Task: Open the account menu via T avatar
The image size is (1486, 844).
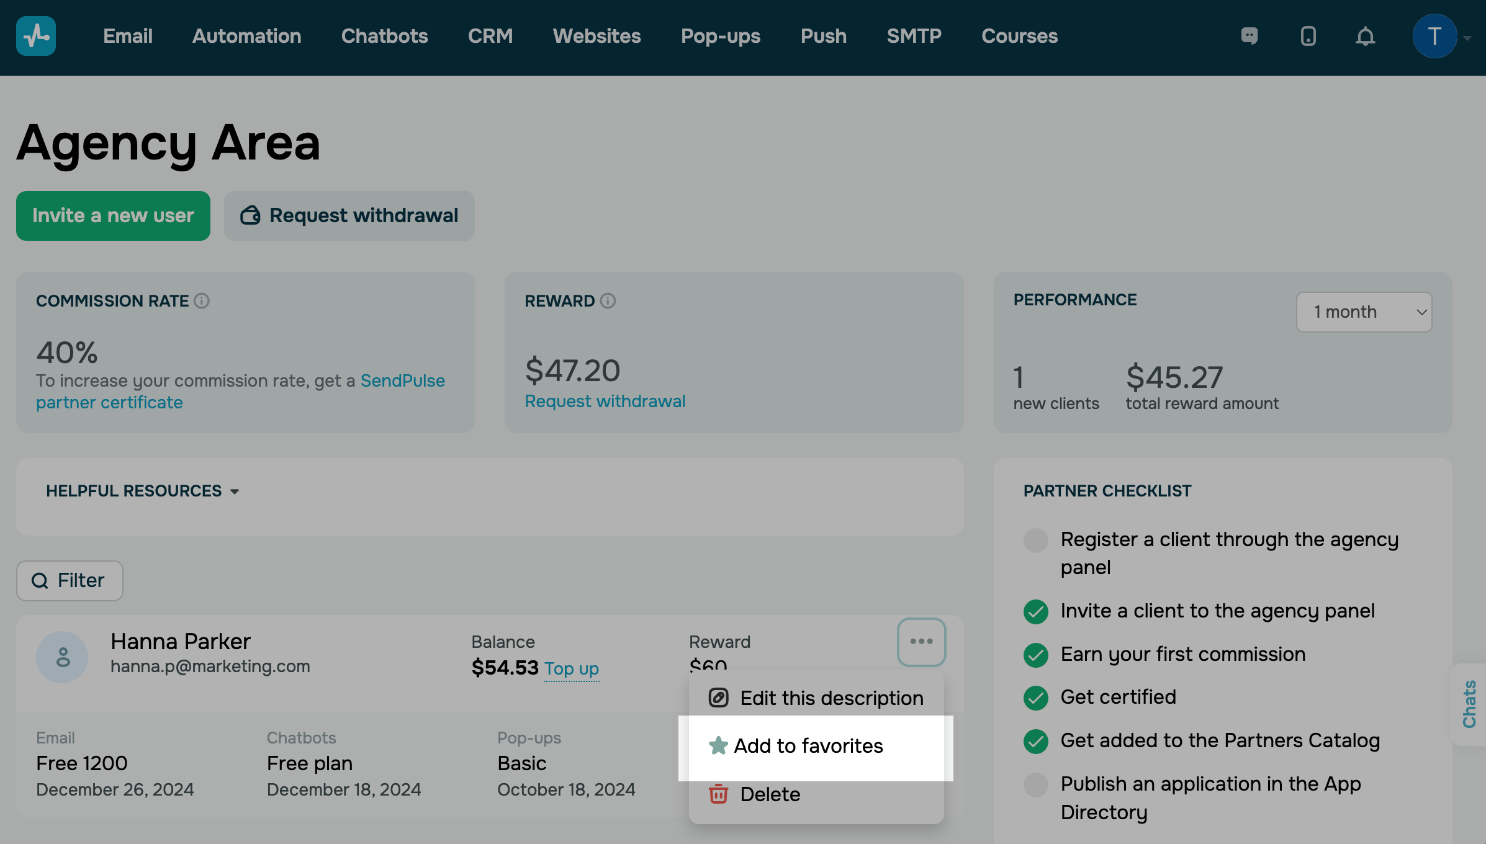Action: [x=1434, y=37]
